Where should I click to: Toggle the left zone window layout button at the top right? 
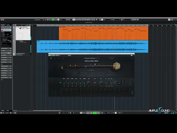(169, 20)
